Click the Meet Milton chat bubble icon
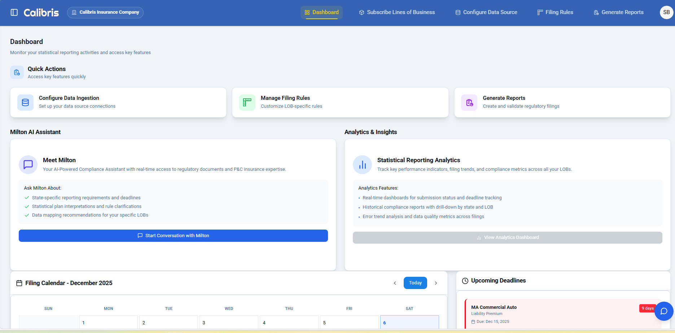675x333 pixels. 28,164
